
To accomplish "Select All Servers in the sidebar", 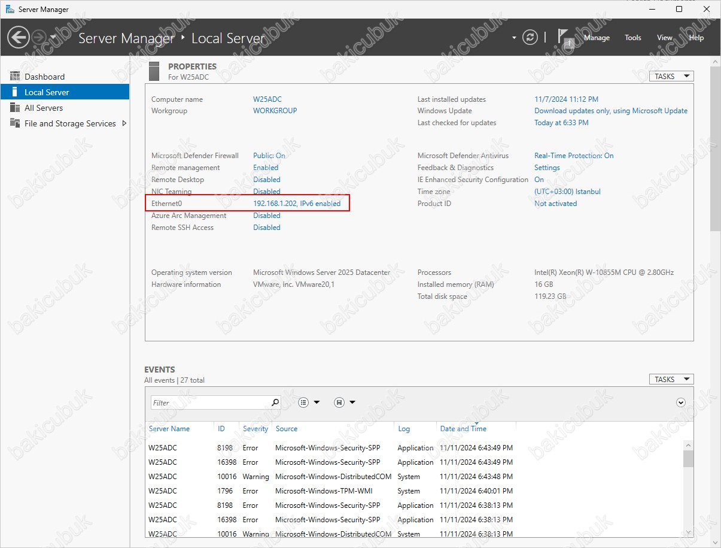I will point(65,108).
